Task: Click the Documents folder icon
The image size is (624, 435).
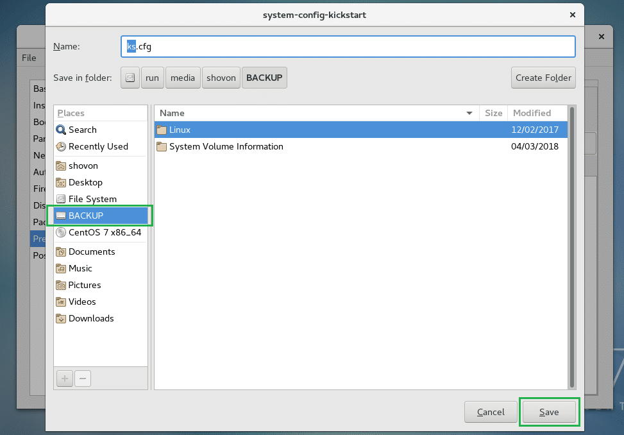Action: coord(61,252)
